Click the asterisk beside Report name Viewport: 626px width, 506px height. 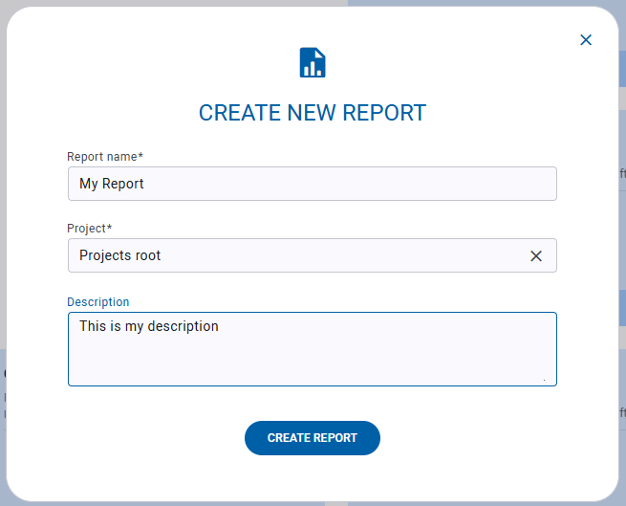[x=140, y=156]
